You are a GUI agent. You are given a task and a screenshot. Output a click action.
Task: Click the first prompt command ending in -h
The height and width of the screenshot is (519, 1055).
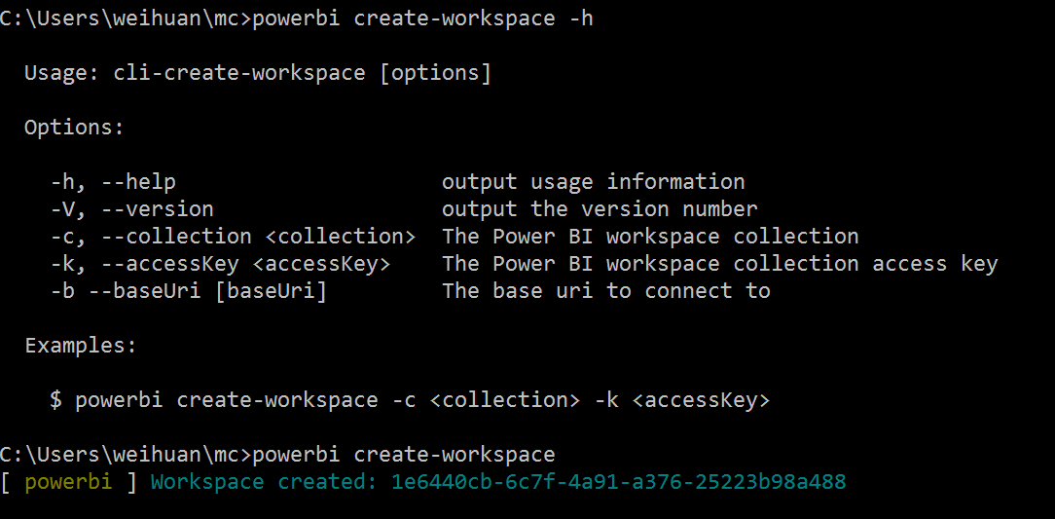click(x=421, y=19)
